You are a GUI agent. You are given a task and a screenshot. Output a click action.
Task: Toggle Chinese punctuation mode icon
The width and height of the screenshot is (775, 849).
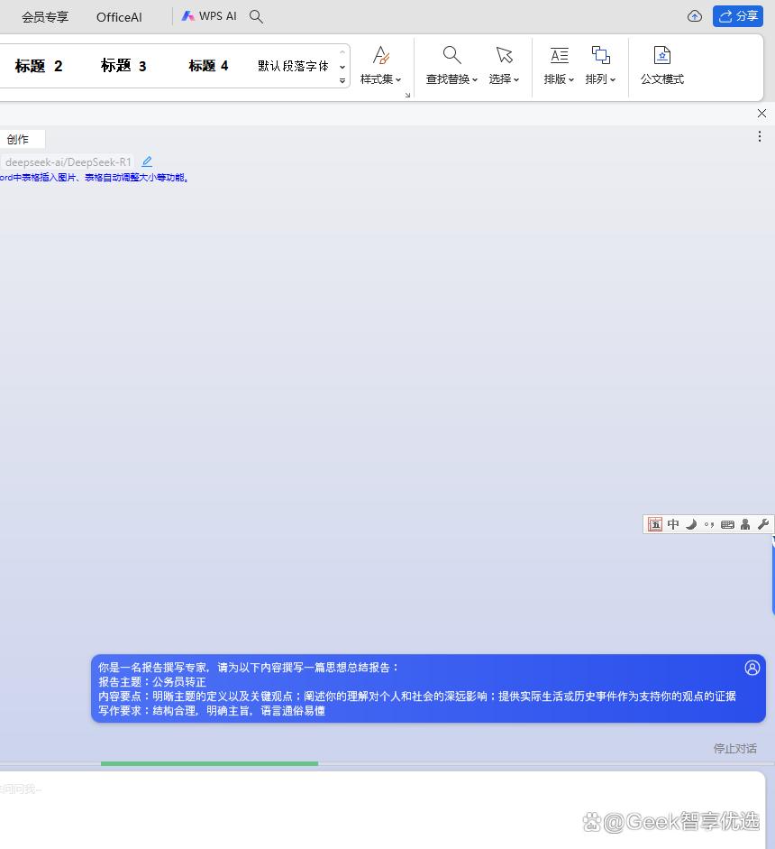[x=709, y=524]
